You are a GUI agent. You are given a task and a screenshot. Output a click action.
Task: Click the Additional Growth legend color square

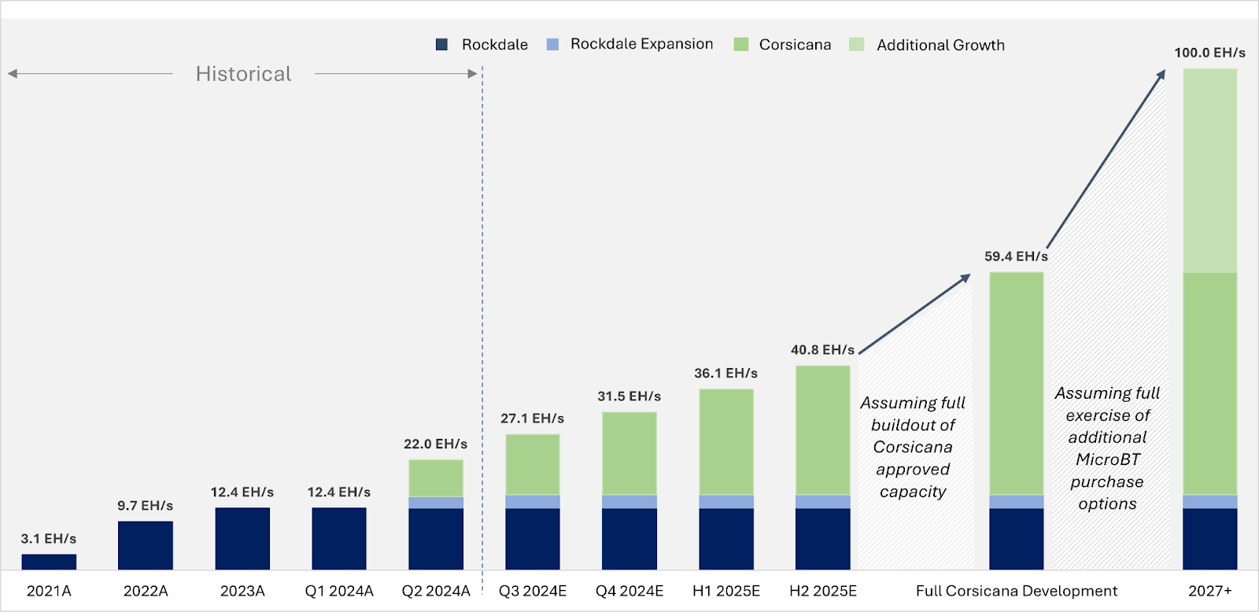(857, 45)
